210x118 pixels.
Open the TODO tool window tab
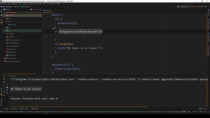pyautogui.click(x=14, y=108)
